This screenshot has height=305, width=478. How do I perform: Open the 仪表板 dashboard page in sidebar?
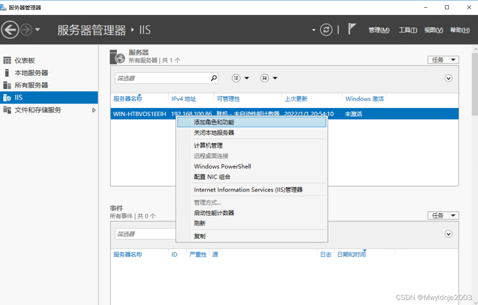pyautogui.click(x=24, y=60)
